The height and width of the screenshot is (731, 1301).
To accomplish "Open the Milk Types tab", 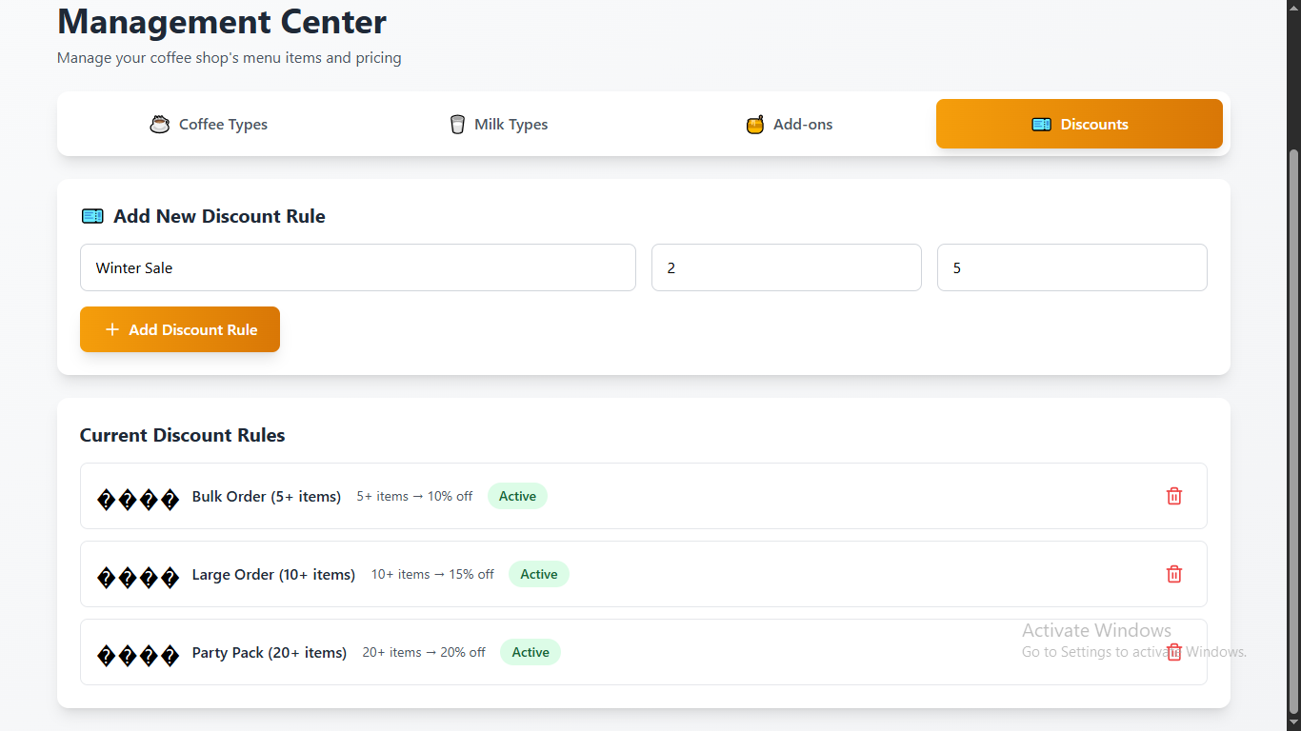I will (498, 124).
